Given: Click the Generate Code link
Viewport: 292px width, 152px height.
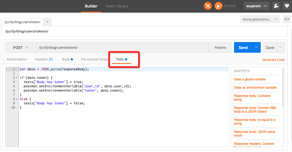Looking at the screenshot, I should pyautogui.click(x=273, y=60).
